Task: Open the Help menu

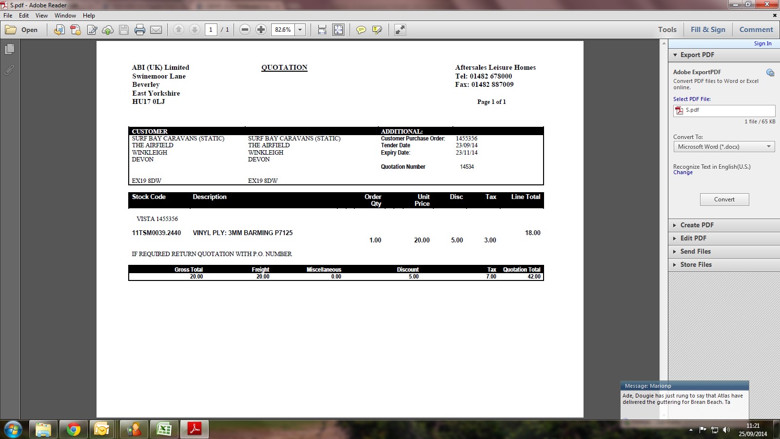Action: click(89, 16)
